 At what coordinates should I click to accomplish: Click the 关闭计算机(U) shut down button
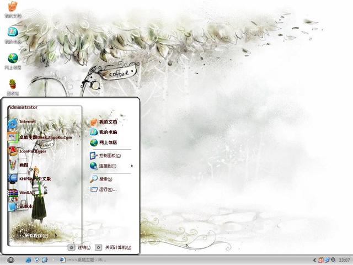pos(113,247)
